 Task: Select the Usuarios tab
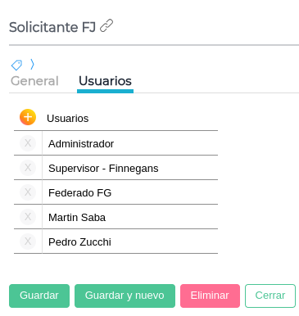105,81
